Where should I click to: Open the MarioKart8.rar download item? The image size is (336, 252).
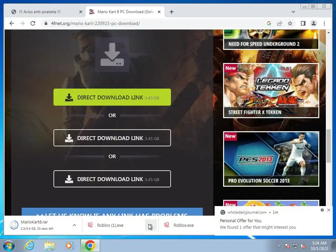pos(39,225)
